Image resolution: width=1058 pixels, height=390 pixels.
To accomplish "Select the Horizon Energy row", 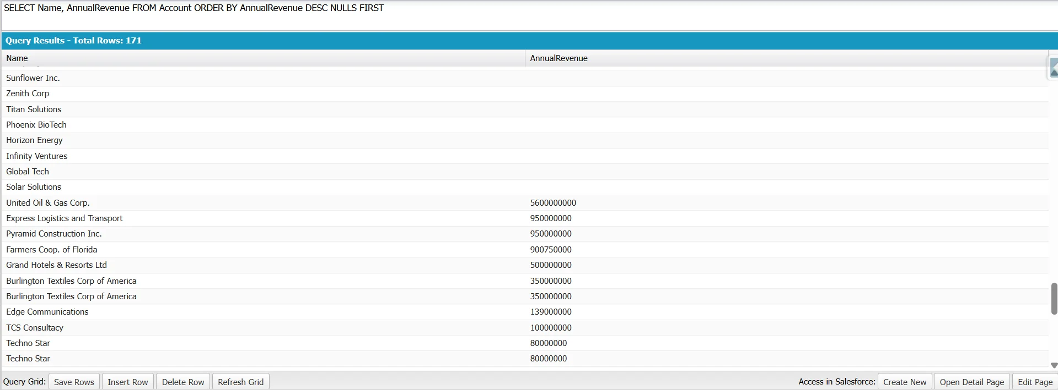I will 525,140.
